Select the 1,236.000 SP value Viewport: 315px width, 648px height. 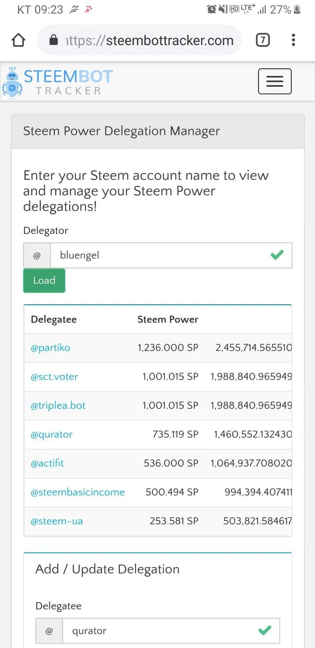(x=168, y=348)
